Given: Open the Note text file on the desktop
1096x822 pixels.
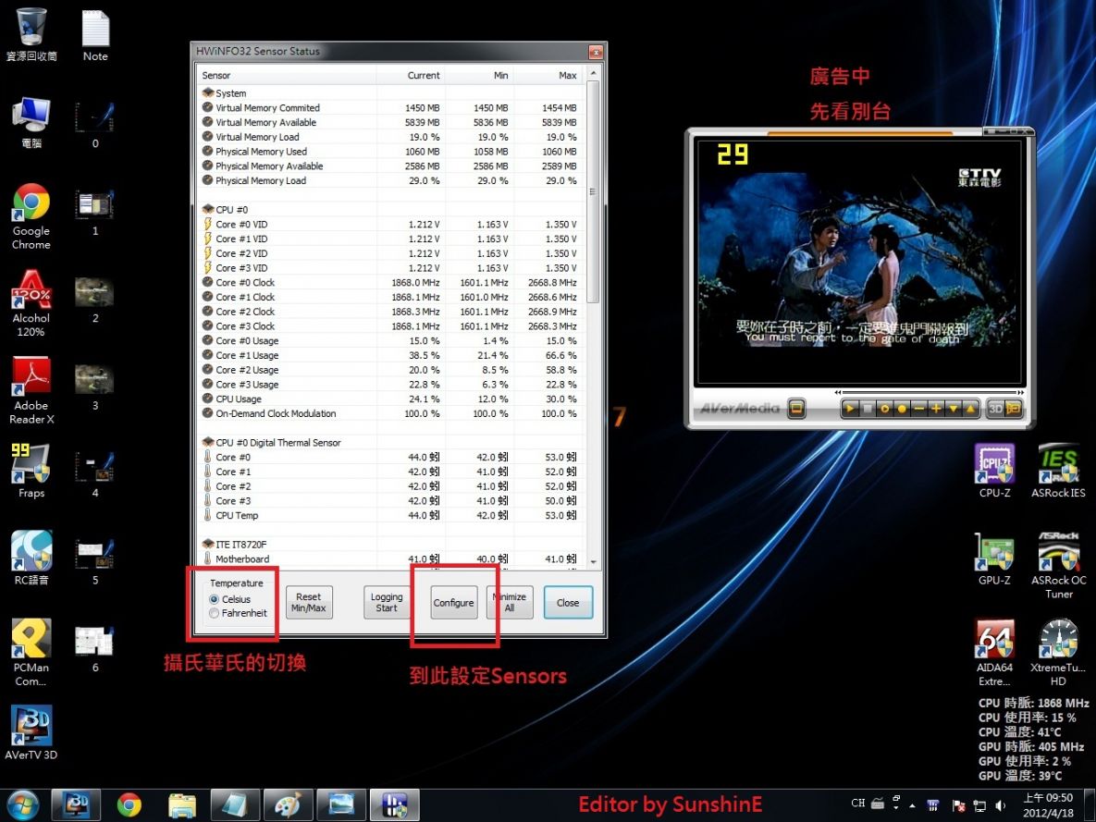Looking at the screenshot, I should pyautogui.click(x=95, y=35).
